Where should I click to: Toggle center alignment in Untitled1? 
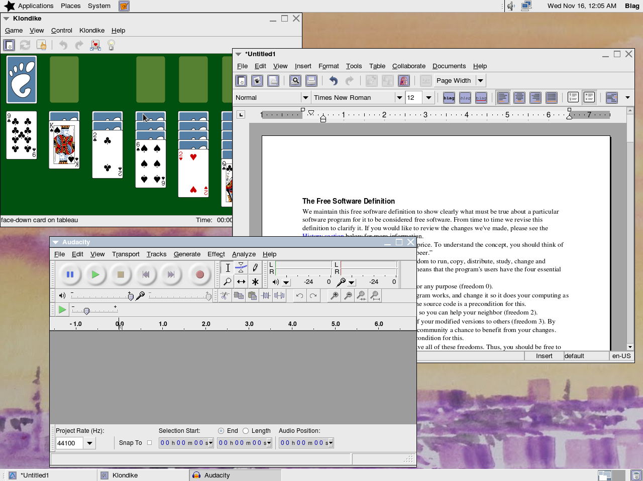tap(519, 98)
